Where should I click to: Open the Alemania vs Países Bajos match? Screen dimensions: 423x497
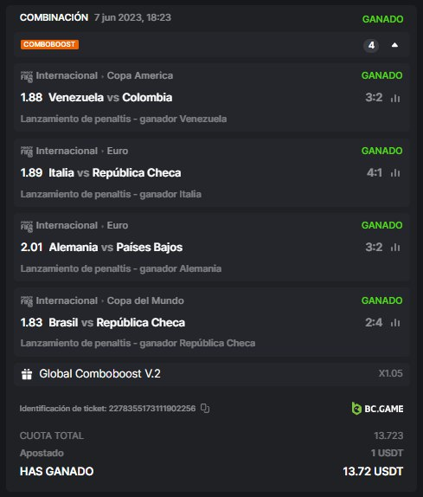click(x=116, y=248)
